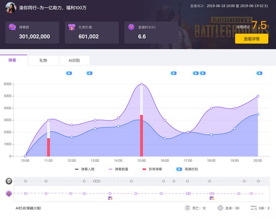Toggle the 高峰时刻 legend item

pyautogui.click(x=187, y=169)
